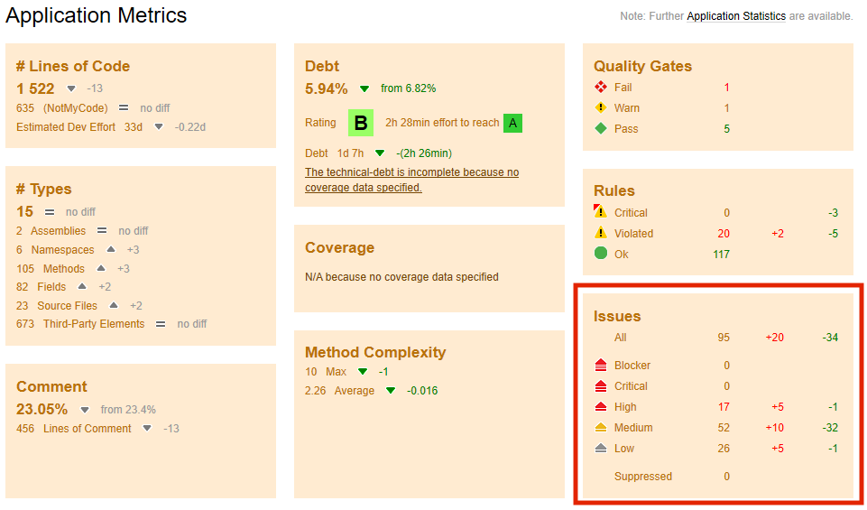Image resolution: width=867 pixels, height=510 pixels.
Task: Open the Application Statistics link
Action: tap(735, 16)
